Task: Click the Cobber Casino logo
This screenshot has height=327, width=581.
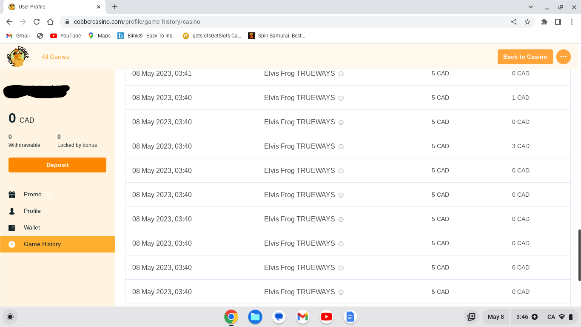Action: click(18, 57)
